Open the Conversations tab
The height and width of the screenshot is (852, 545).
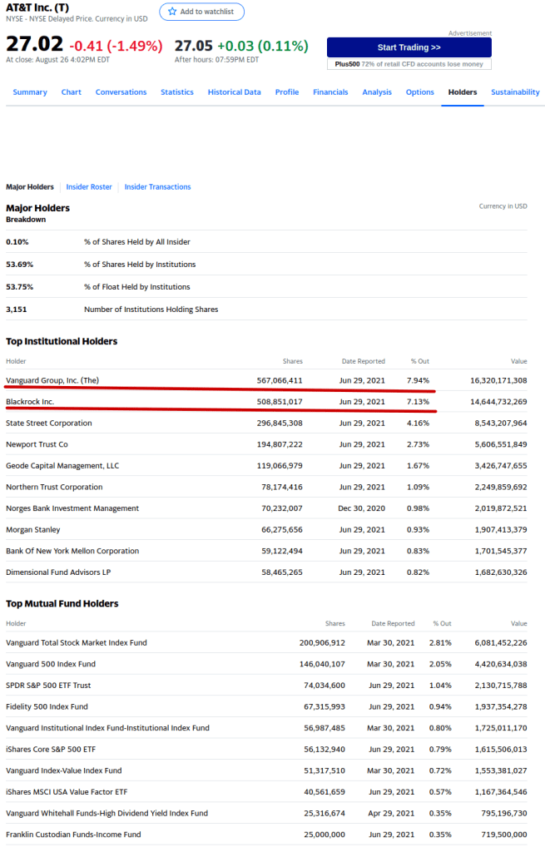click(x=121, y=92)
